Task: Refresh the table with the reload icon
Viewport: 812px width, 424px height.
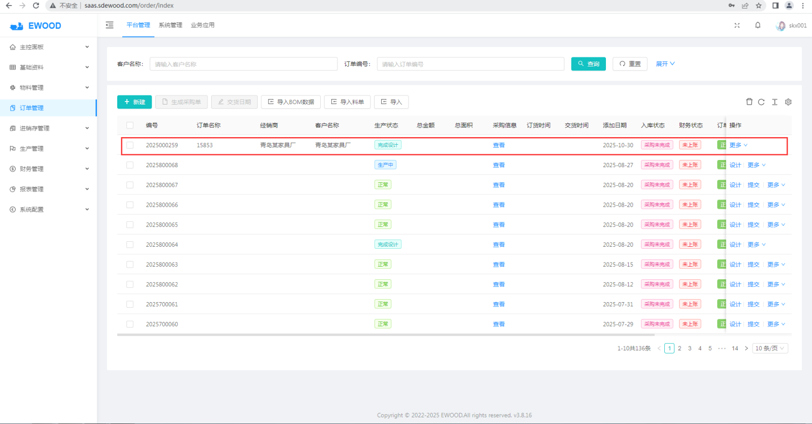Action: [x=761, y=102]
